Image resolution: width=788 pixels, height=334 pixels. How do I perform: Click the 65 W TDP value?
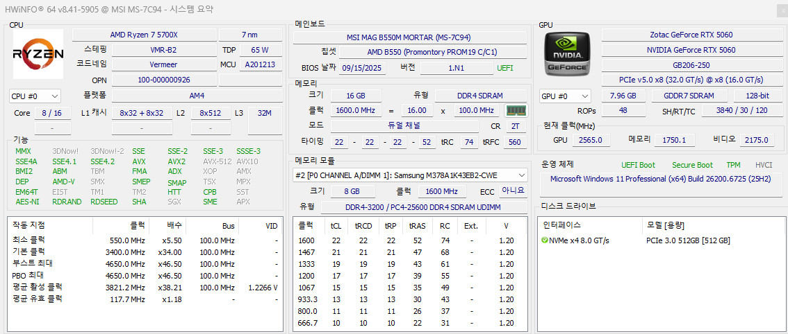[260, 50]
